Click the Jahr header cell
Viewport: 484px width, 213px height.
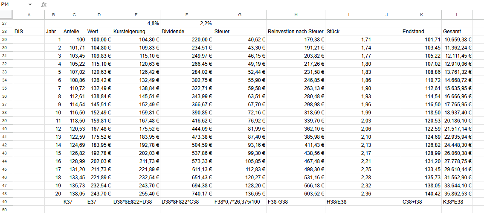[x=53, y=32]
